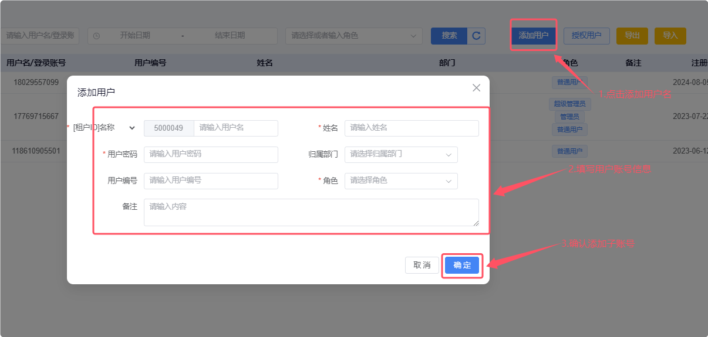Click the clock icon in the date range

97,36
